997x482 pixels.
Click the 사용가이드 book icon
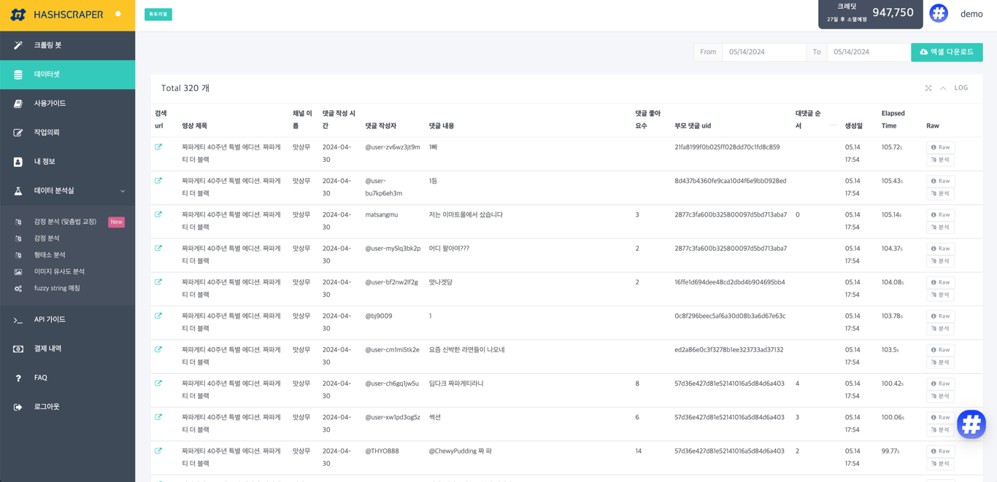18,104
